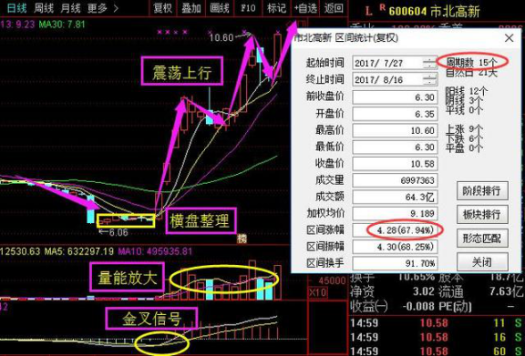Adjust the 终止时间 date stepper
Viewport: 525px width, 356px height.
tap(429, 79)
